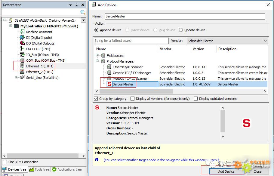Click the Applications tree gear icon
This screenshot has width=274, height=176.
pos(54,169)
